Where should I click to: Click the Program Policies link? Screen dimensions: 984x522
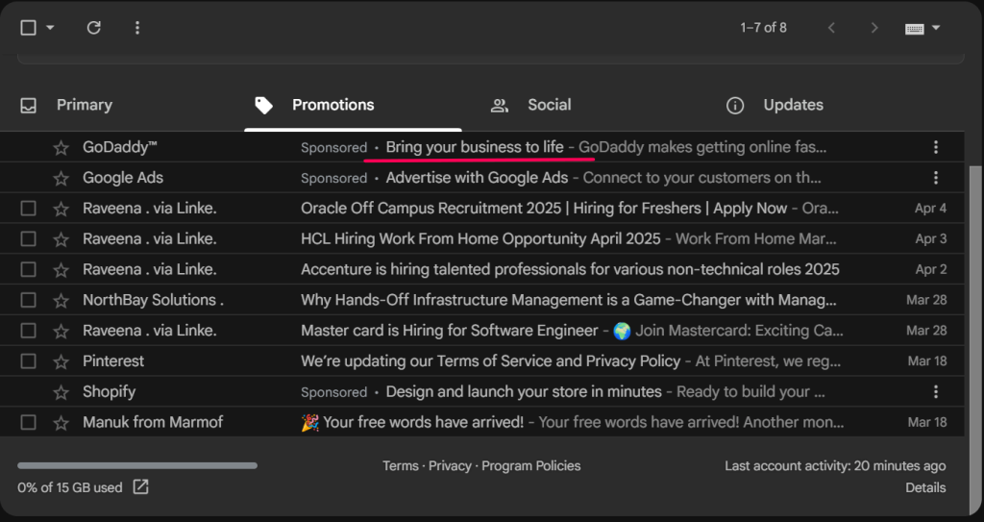(530, 466)
